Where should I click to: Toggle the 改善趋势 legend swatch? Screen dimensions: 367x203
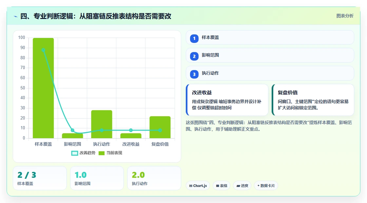pyautogui.click(x=74, y=153)
